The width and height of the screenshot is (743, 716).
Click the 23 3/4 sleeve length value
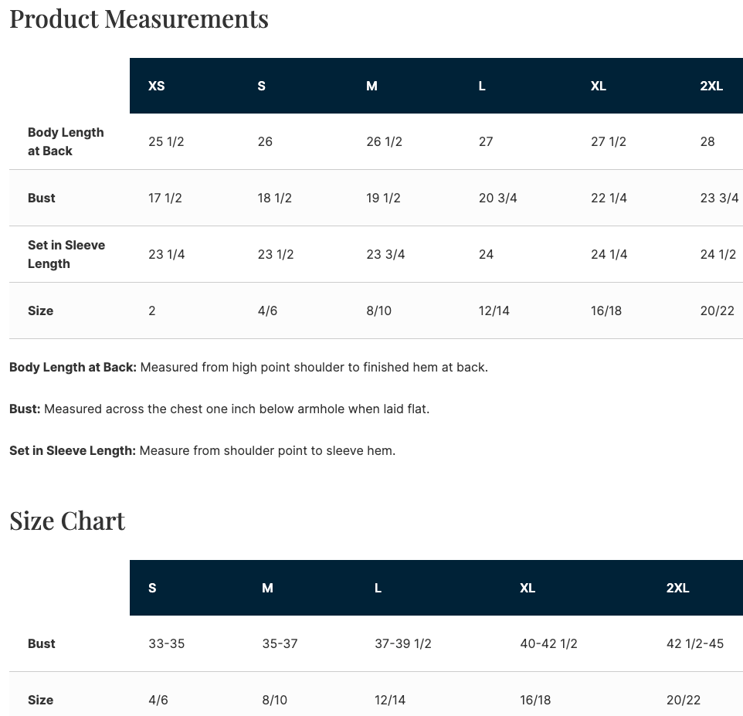pos(385,254)
